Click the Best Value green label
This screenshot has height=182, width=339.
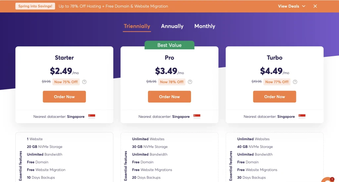169,45
